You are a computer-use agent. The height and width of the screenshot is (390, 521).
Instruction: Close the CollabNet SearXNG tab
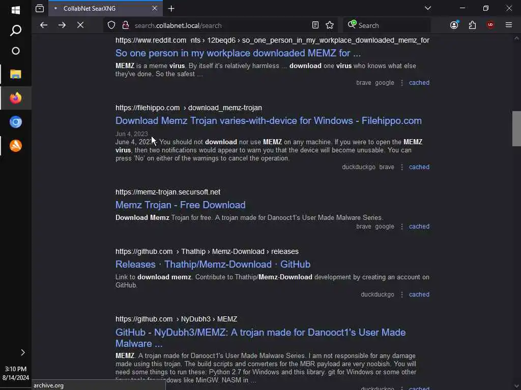[155, 8]
